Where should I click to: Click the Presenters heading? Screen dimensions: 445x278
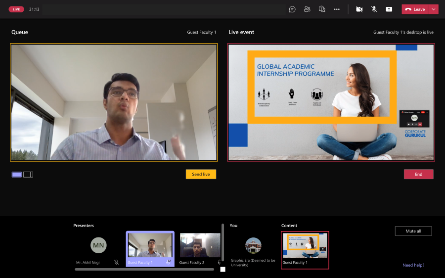point(84,226)
